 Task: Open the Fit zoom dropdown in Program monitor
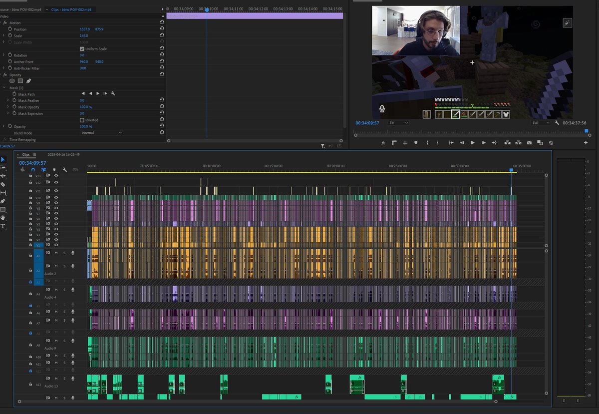click(398, 122)
